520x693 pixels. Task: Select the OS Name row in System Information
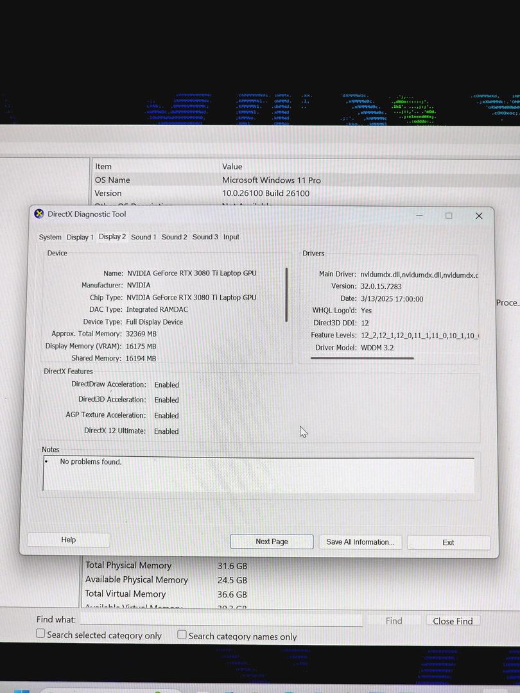point(305,180)
